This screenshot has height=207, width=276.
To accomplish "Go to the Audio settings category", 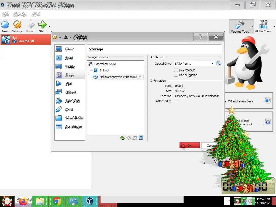I will click(70, 84).
